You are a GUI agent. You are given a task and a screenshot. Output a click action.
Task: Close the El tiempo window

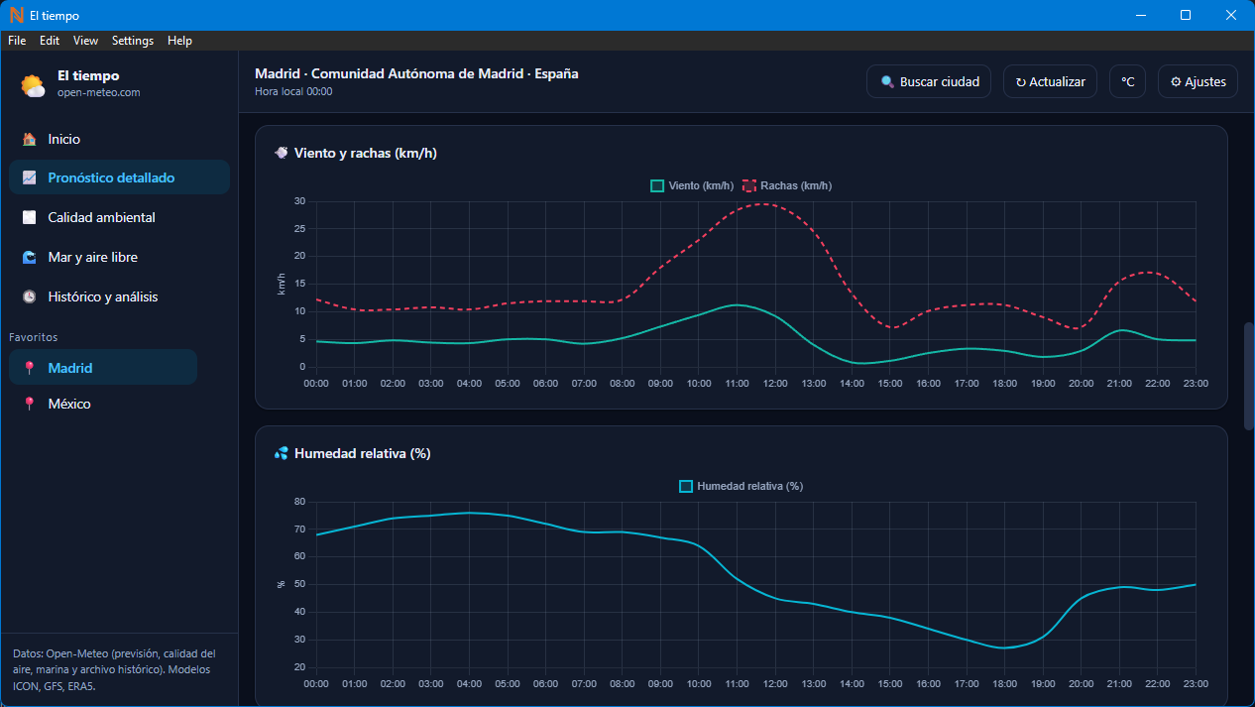1231,15
